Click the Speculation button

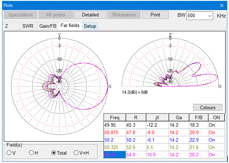(x=21, y=15)
